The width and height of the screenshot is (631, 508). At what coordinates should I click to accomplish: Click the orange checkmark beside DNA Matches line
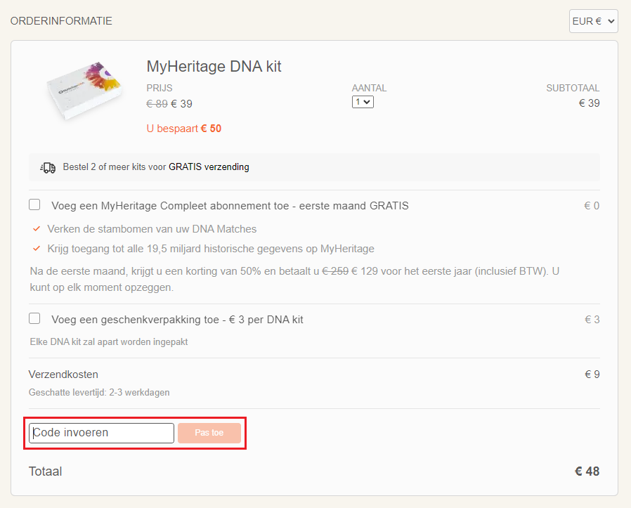click(37, 229)
